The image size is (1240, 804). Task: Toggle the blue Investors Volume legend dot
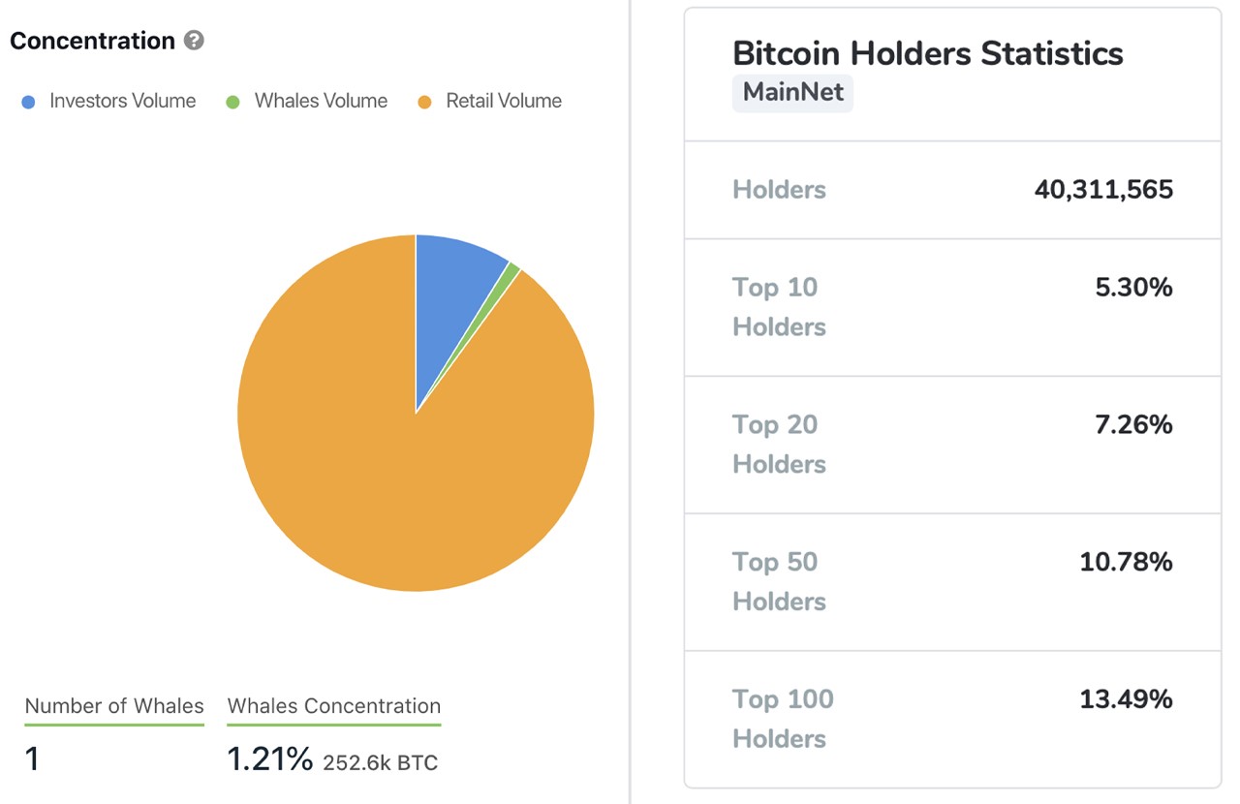point(29,102)
